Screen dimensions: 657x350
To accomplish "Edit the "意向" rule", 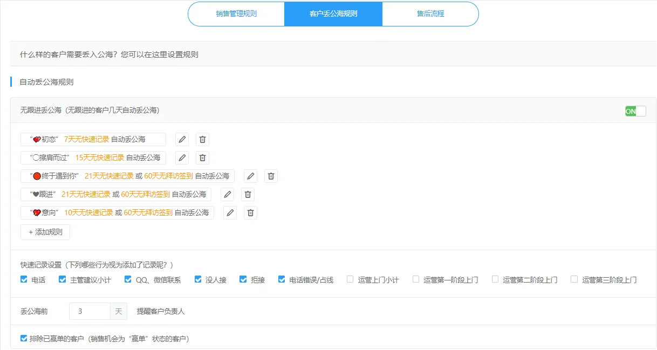I will coord(230,212).
